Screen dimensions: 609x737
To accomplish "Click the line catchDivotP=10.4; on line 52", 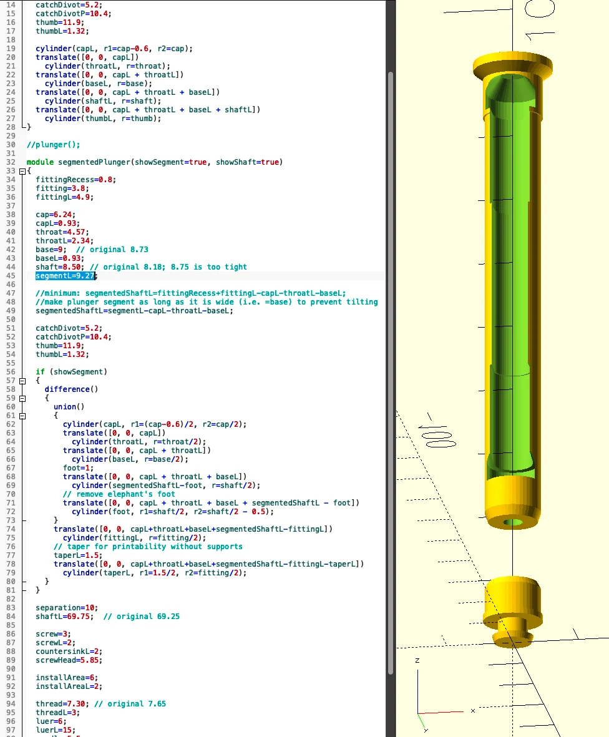I will point(73,337).
